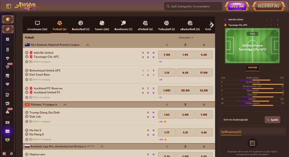Open the Moneyline market dropdown

pos(186,38)
